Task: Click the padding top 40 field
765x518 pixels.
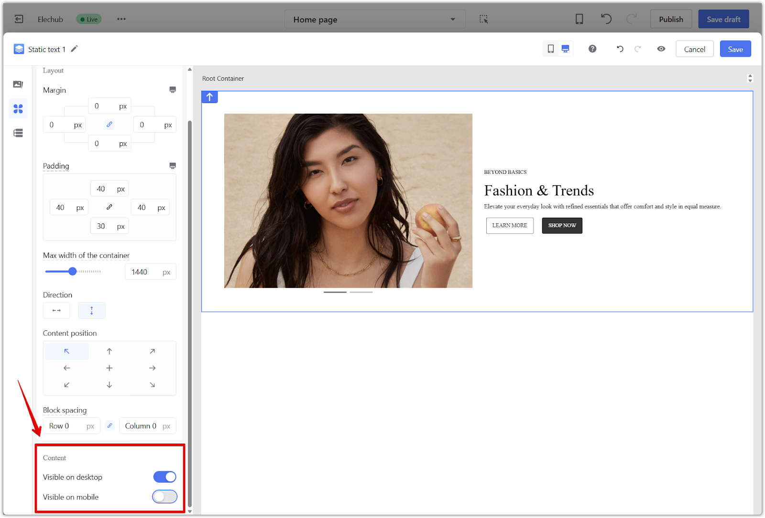Action: [x=109, y=189]
